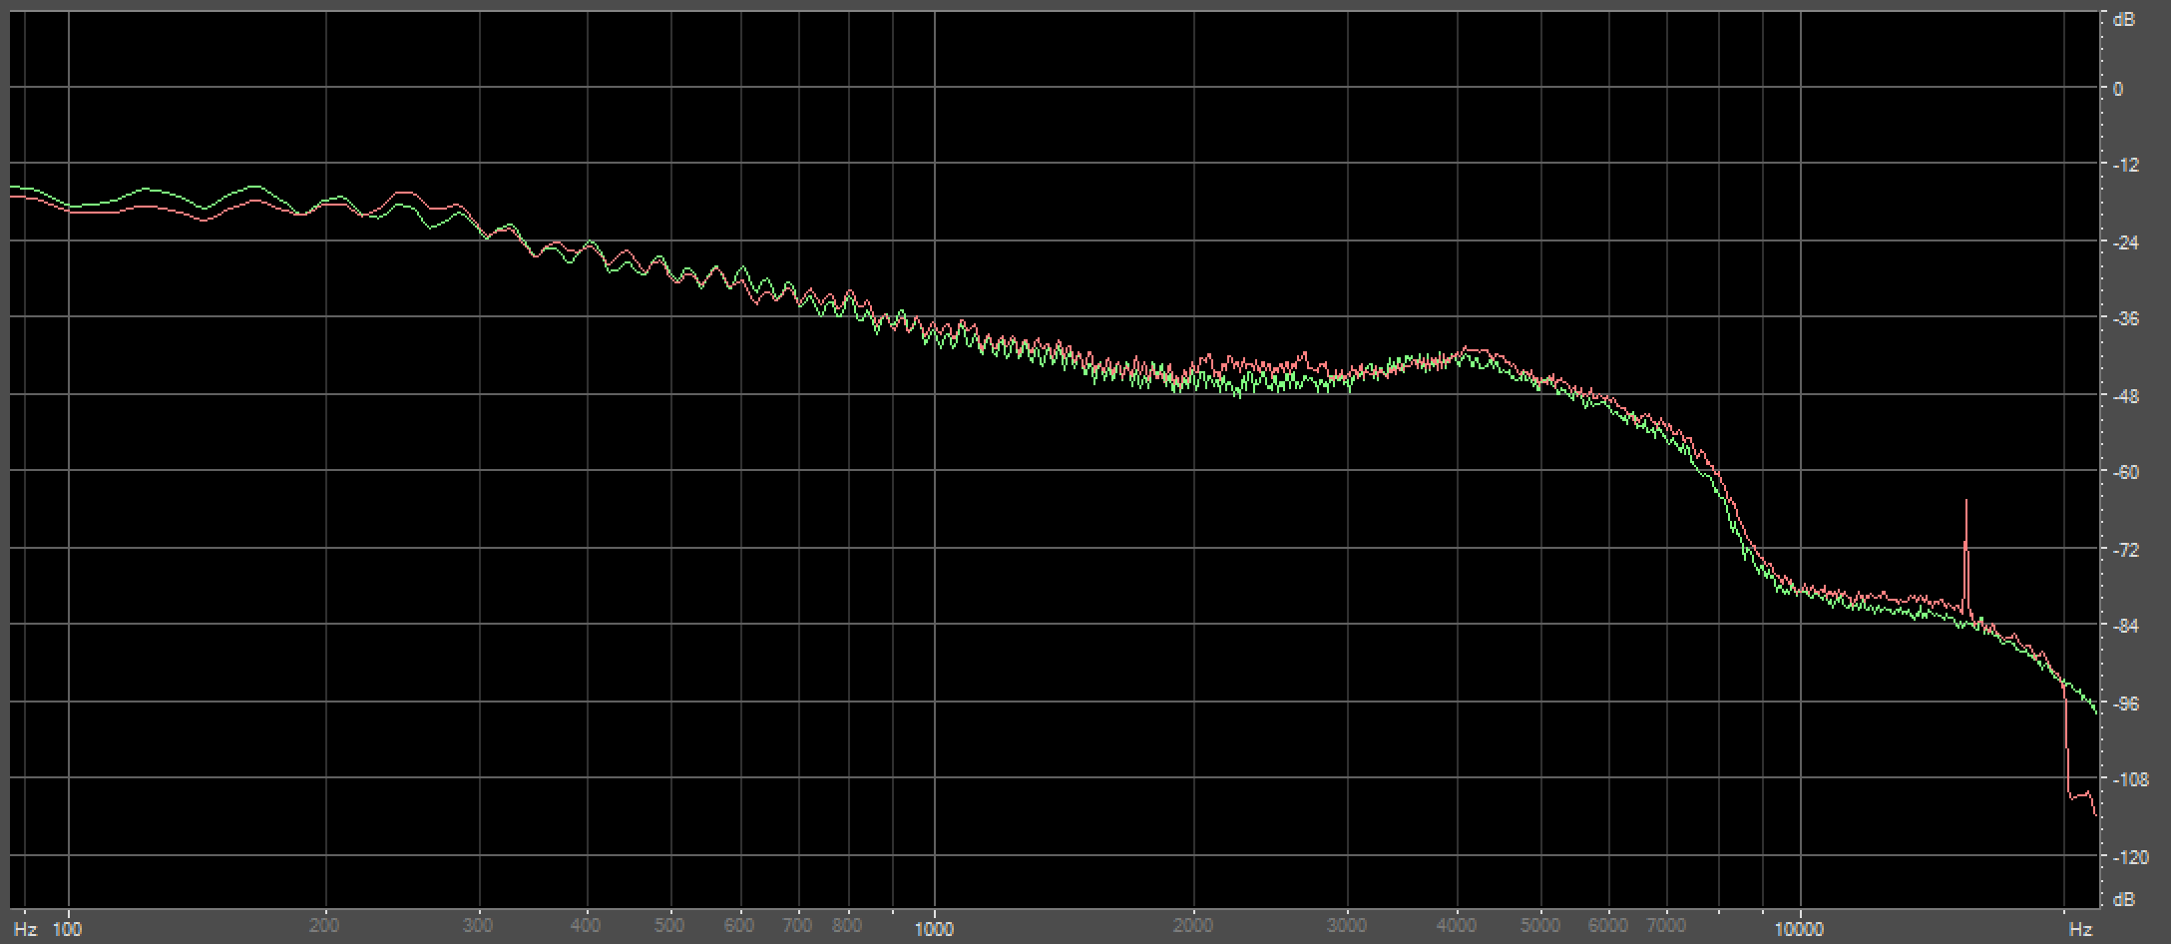Click the 500 Hz frequency label
The height and width of the screenshot is (944, 2171).
click(x=671, y=926)
